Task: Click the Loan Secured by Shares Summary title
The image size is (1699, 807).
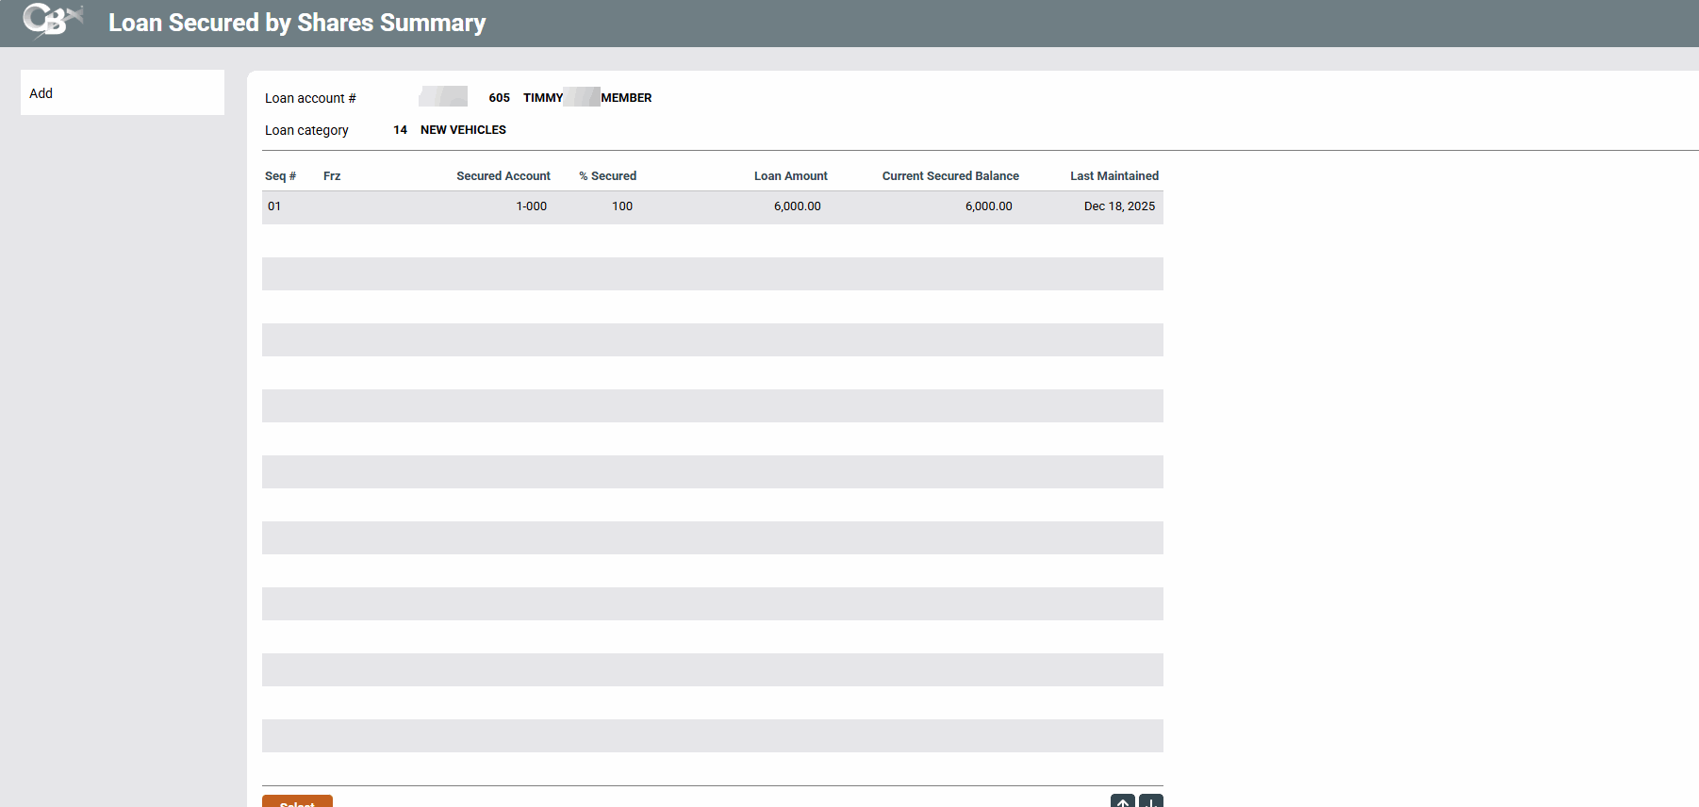Action: (297, 23)
